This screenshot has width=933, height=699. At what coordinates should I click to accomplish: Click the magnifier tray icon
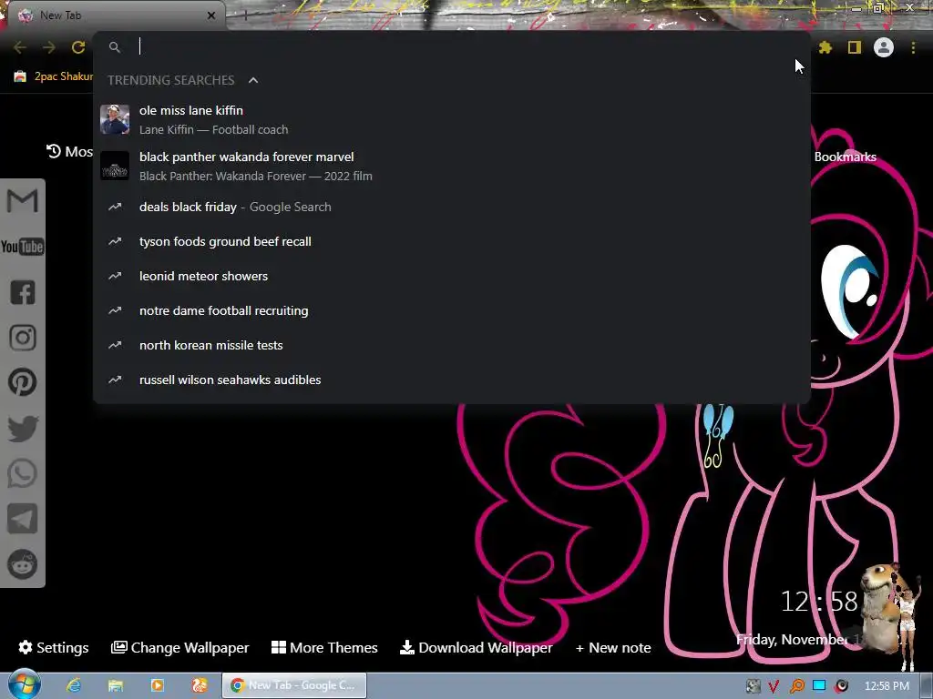point(796,686)
